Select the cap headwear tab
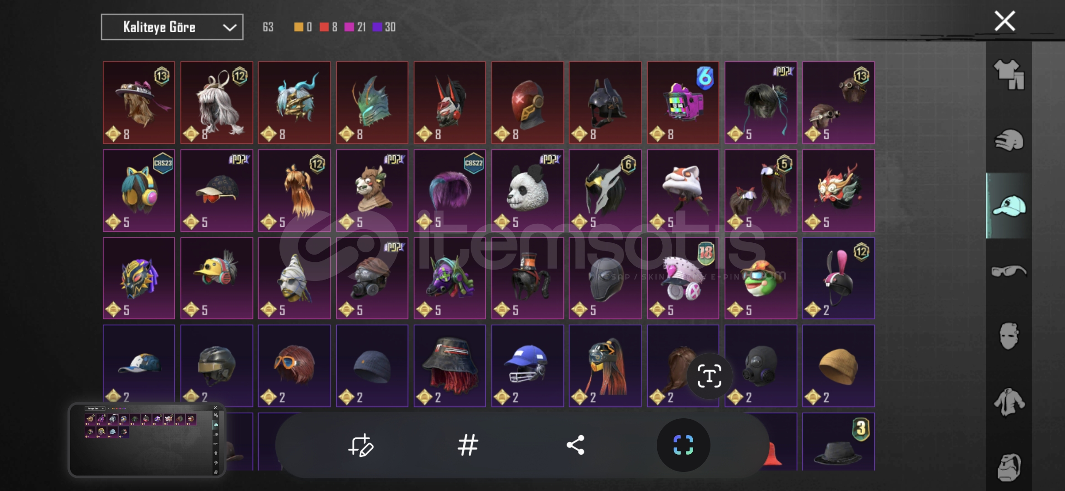Screen dimensions: 1065x491 click(x=1009, y=206)
